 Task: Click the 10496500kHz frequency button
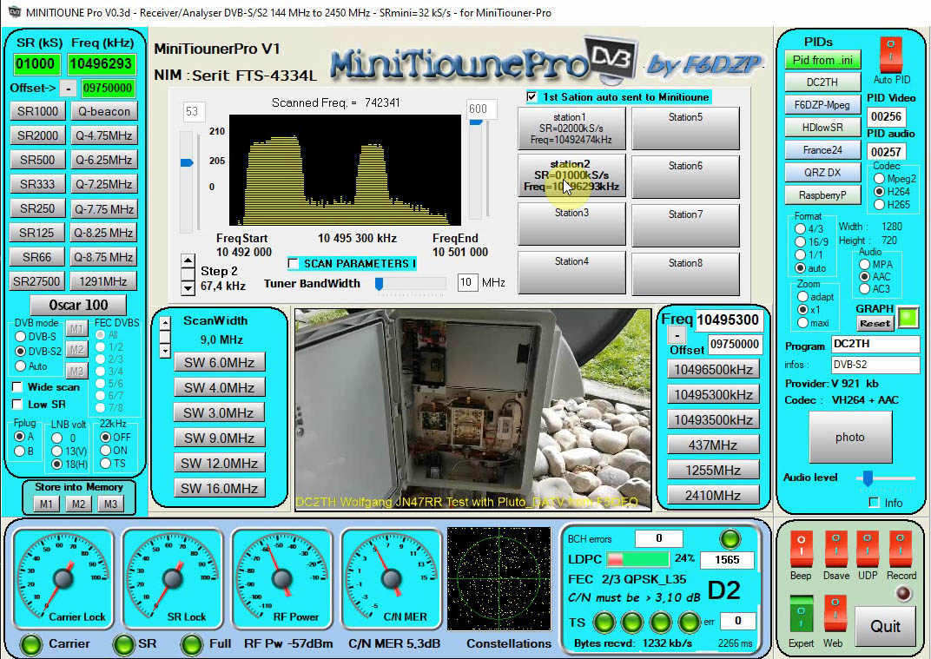pyautogui.click(x=713, y=370)
